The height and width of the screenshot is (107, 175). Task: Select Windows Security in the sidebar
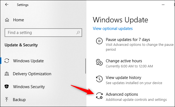(29, 87)
